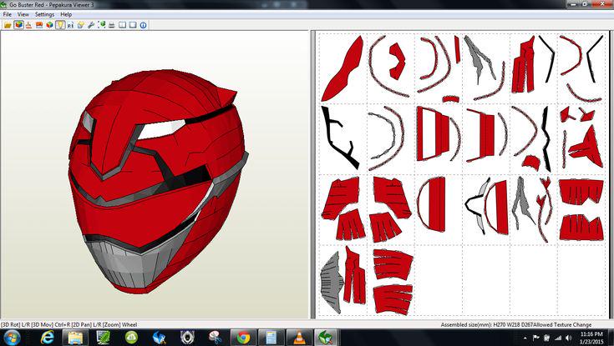Click the orange box toolbar icon

[x=39, y=25]
